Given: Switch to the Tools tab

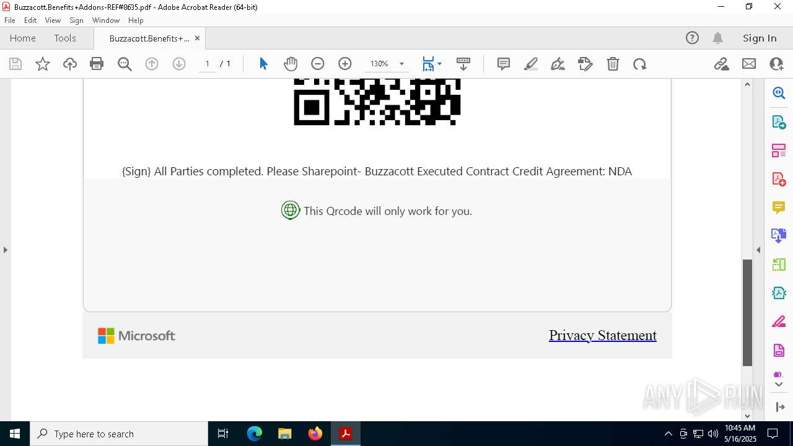Looking at the screenshot, I should (x=65, y=38).
